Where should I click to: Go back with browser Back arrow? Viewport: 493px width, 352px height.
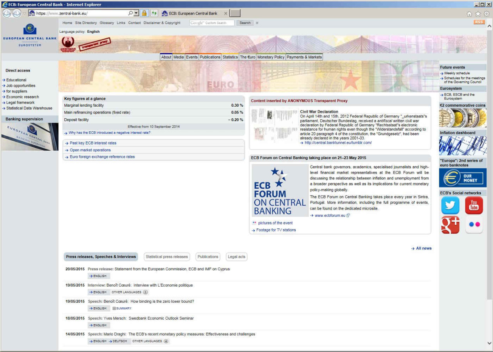(7, 13)
